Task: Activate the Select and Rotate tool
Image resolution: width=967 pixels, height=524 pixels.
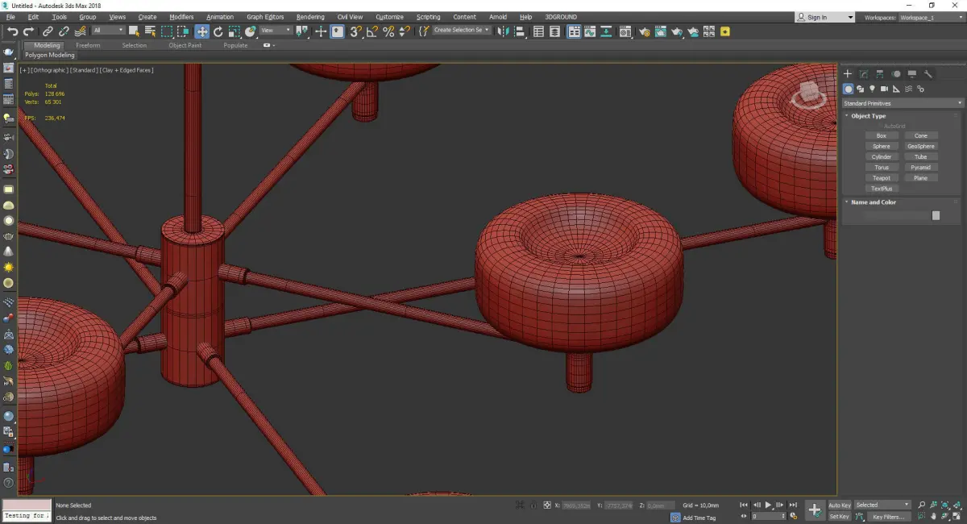Action: (x=218, y=31)
